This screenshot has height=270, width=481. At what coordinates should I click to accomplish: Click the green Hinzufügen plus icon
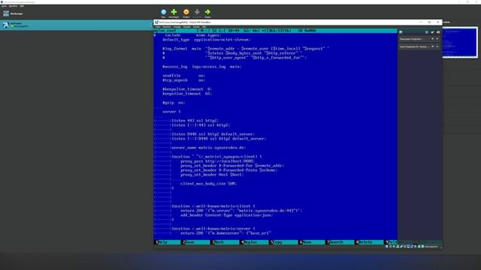tap(174, 12)
